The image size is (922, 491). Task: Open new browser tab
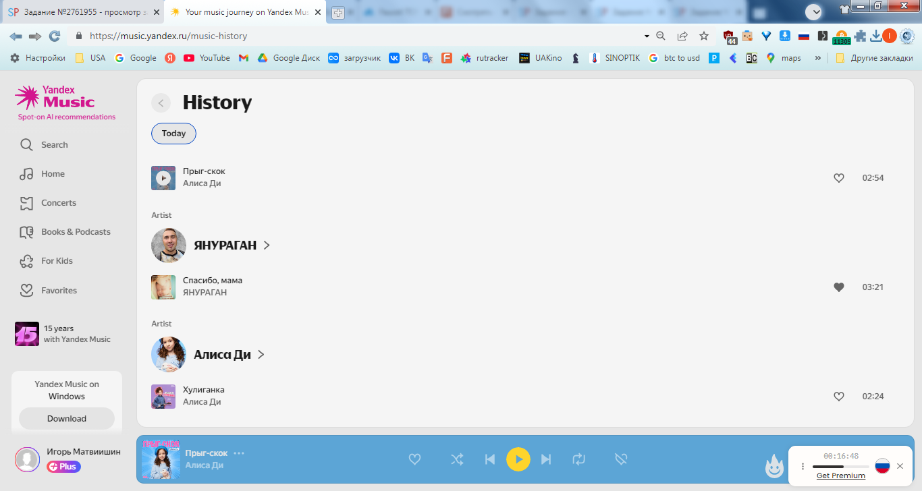(338, 13)
